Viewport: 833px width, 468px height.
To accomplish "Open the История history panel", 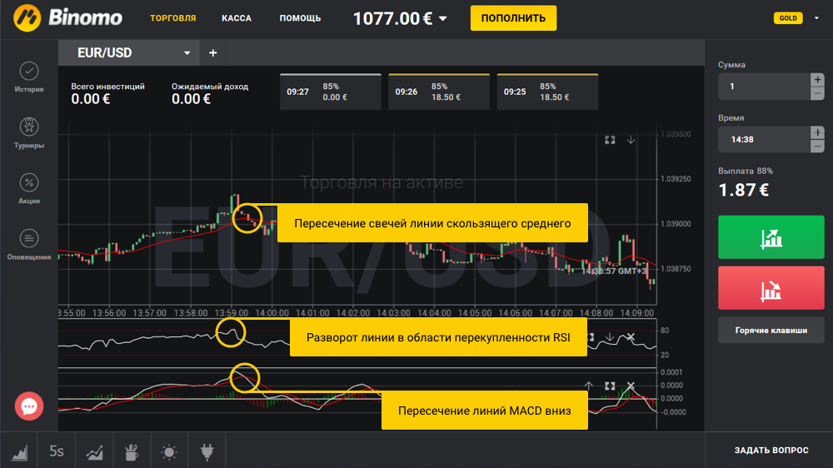I will tap(28, 77).
